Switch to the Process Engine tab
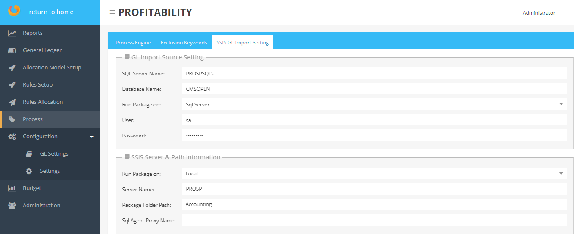 (x=133, y=43)
